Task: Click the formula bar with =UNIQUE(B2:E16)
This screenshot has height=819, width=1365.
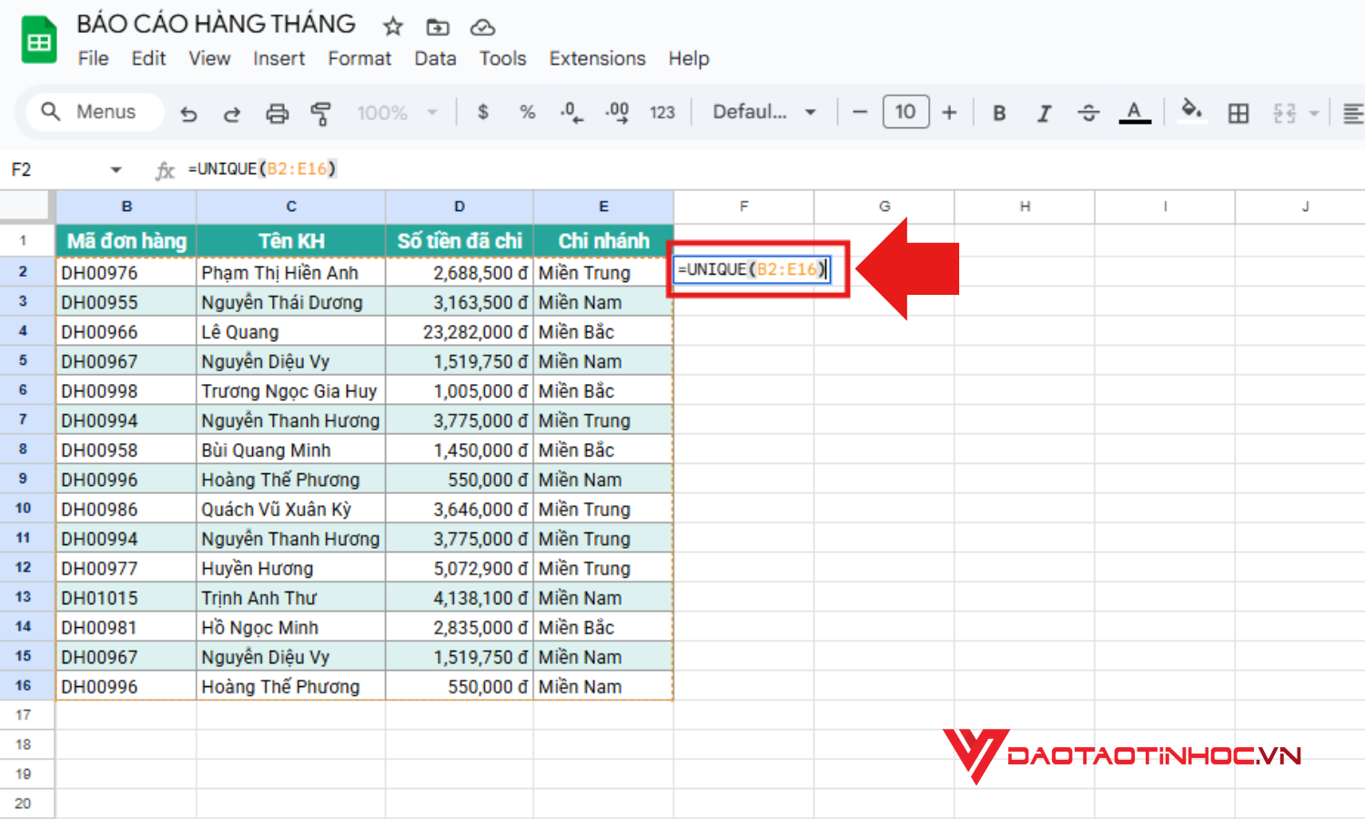Action: (773, 169)
